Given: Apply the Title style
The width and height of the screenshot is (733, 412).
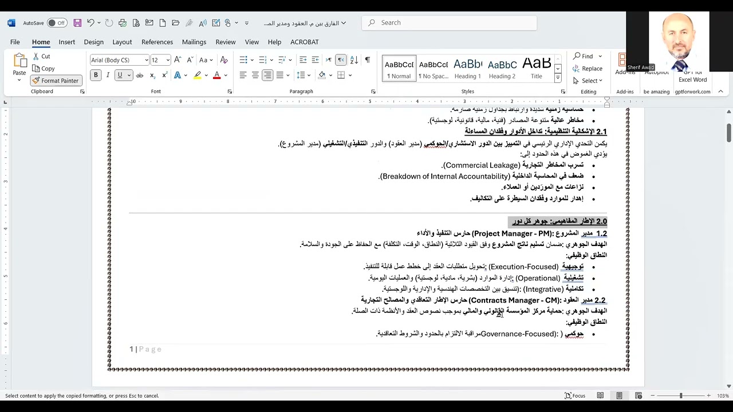Looking at the screenshot, I should pos(537,69).
